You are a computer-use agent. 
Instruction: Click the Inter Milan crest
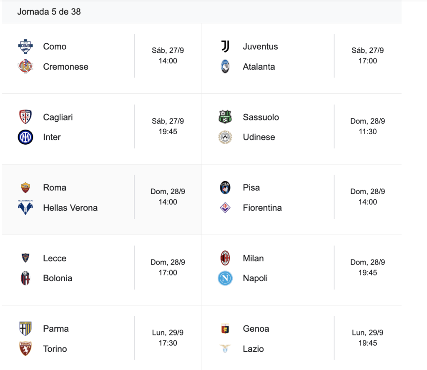click(x=25, y=137)
